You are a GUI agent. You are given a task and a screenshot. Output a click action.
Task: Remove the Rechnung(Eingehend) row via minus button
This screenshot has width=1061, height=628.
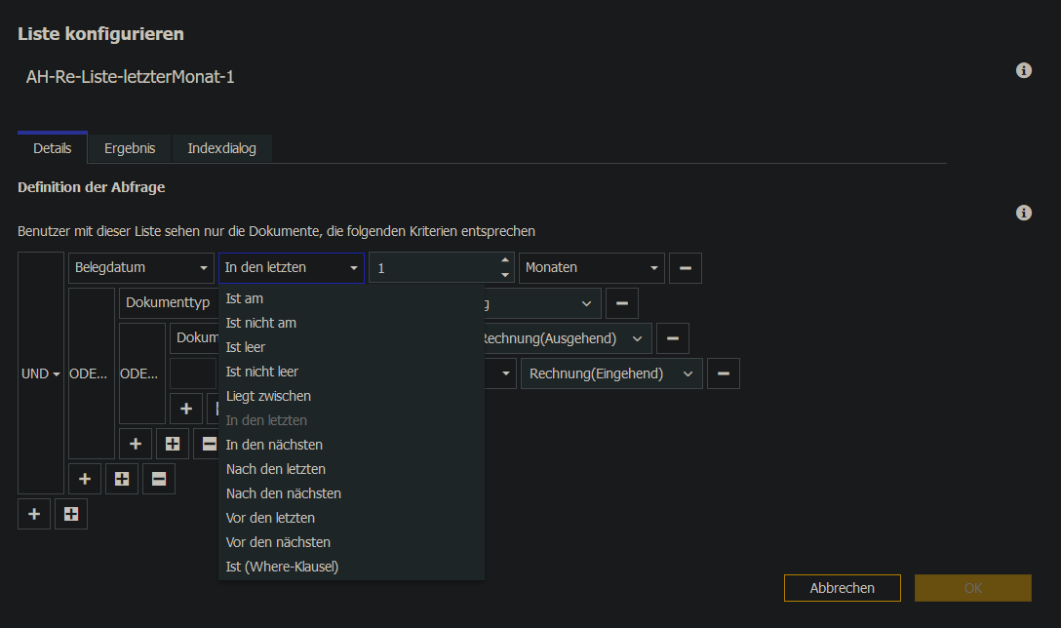(723, 373)
